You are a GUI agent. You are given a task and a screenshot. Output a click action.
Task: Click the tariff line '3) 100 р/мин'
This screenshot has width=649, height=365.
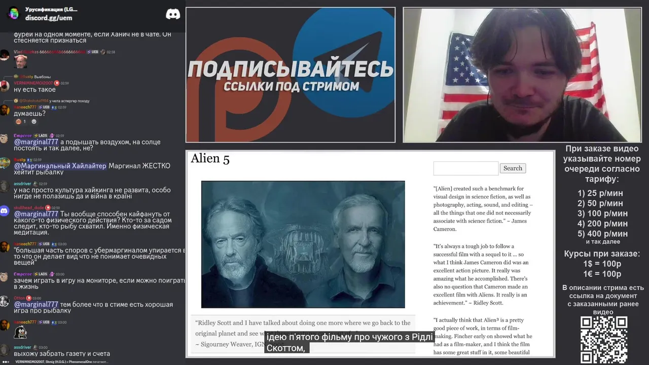coord(602,213)
